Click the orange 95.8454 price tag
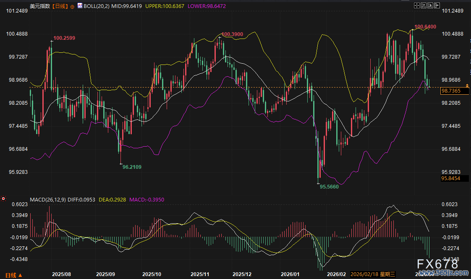This screenshot has height=279, width=471. pos(455,178)
